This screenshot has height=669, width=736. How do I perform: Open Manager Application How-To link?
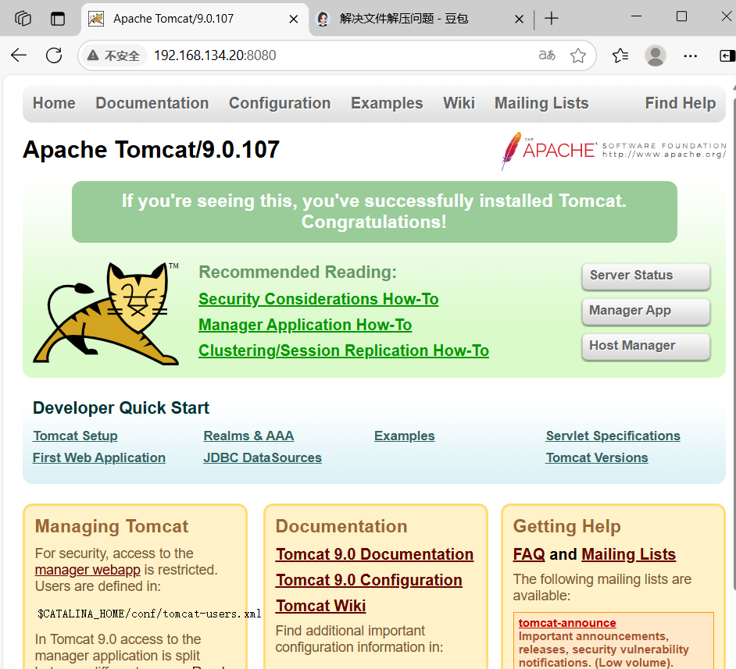[305, 325]
